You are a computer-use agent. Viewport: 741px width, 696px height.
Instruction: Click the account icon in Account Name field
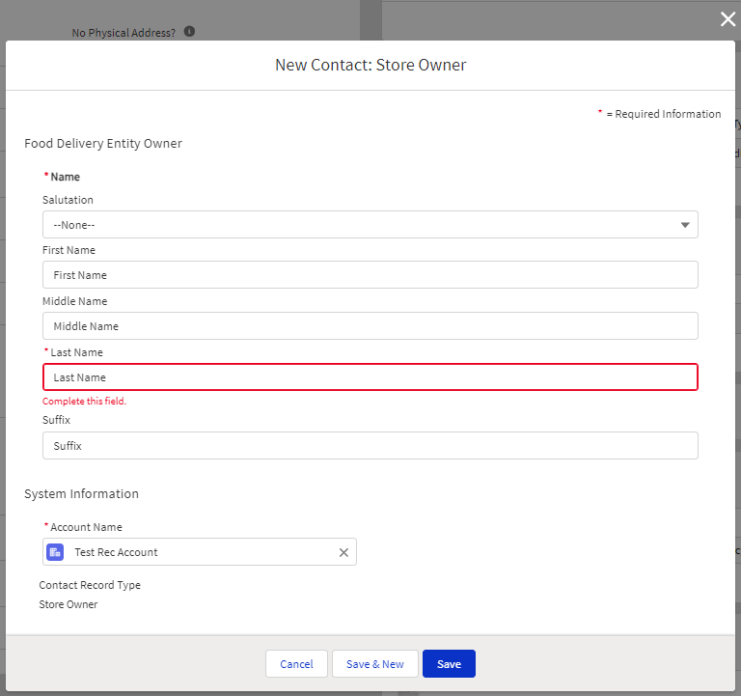pyautogui.click(x=56, y=552)
